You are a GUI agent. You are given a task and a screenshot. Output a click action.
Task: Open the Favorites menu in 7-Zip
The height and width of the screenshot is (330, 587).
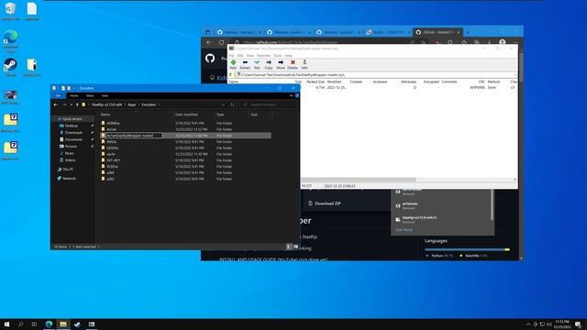click(263, 55)
